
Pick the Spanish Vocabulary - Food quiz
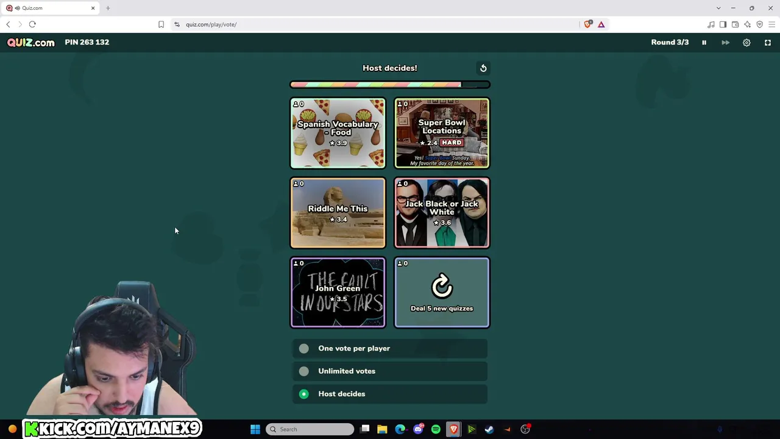click(x=338, y=133)
